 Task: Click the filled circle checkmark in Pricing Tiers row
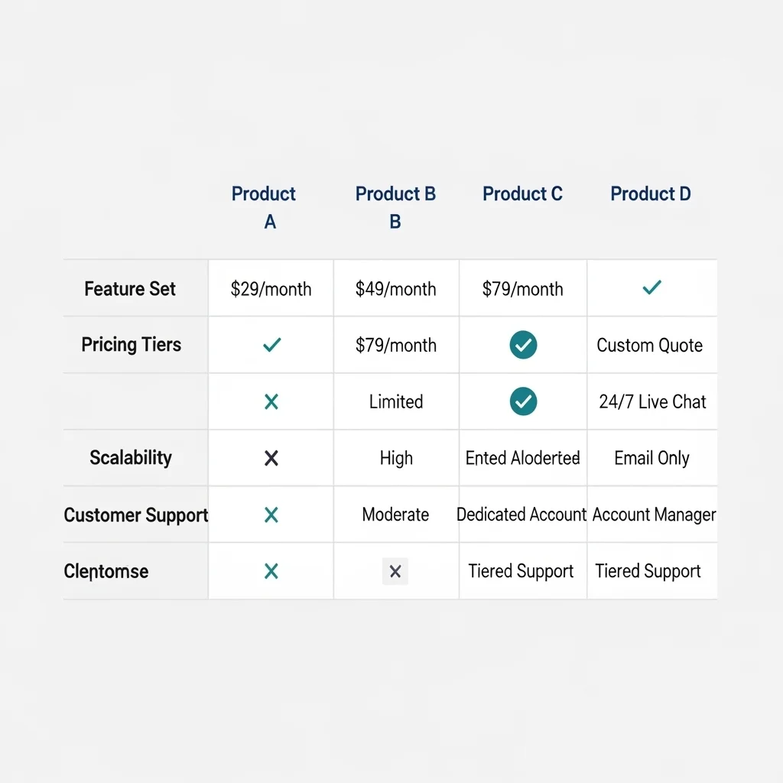pyautogui.click(x=523, y=345)
